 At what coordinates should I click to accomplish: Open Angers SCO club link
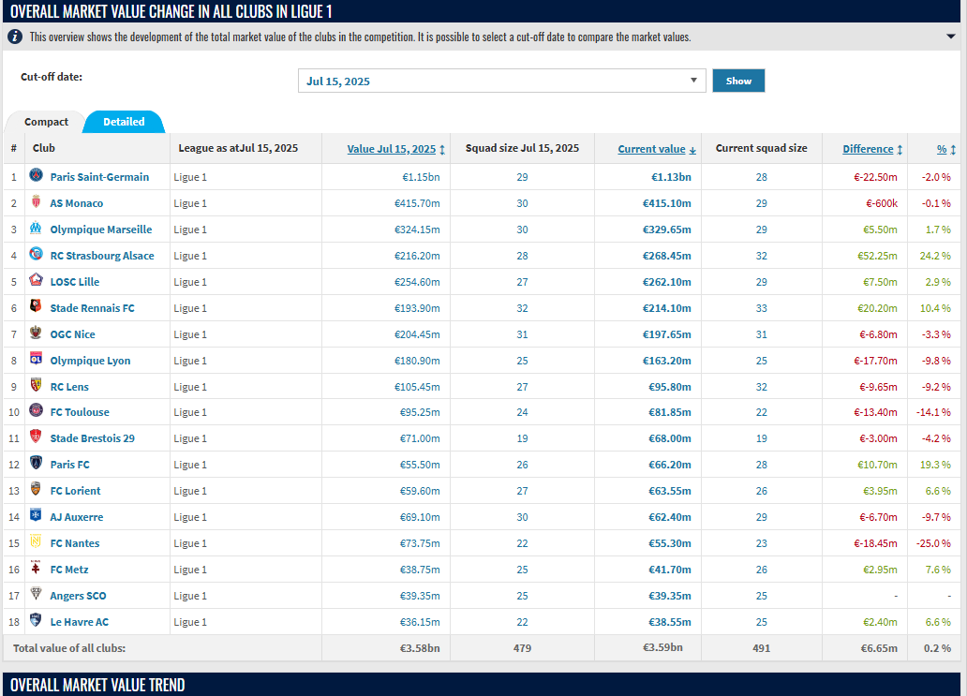[x=78, y=596]
